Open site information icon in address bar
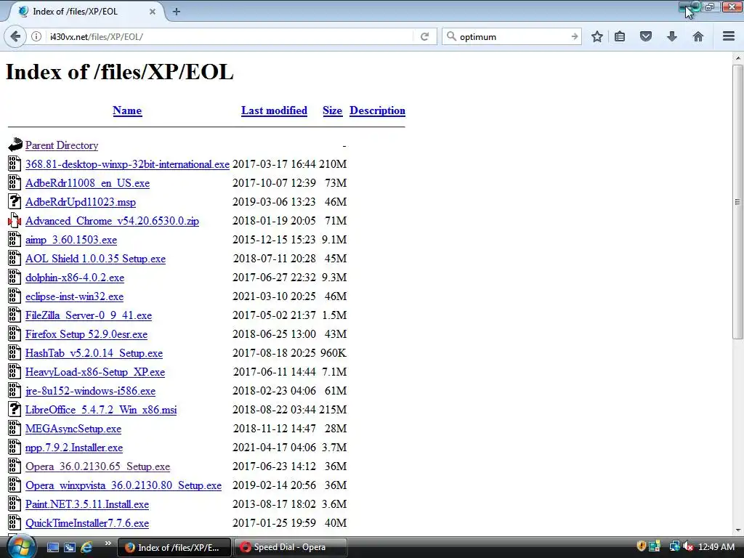The height and width of the screenshot is (558, 744). [x=36, y=36]
